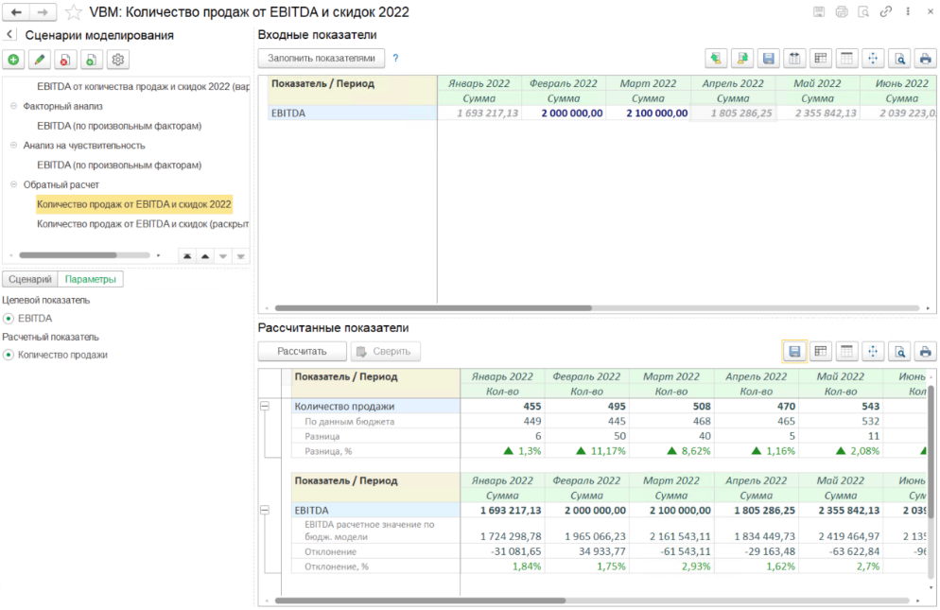Collapse the Сценарии моделирования panel chevron
The width and height of the screenshot is (940, 610).
9,35
